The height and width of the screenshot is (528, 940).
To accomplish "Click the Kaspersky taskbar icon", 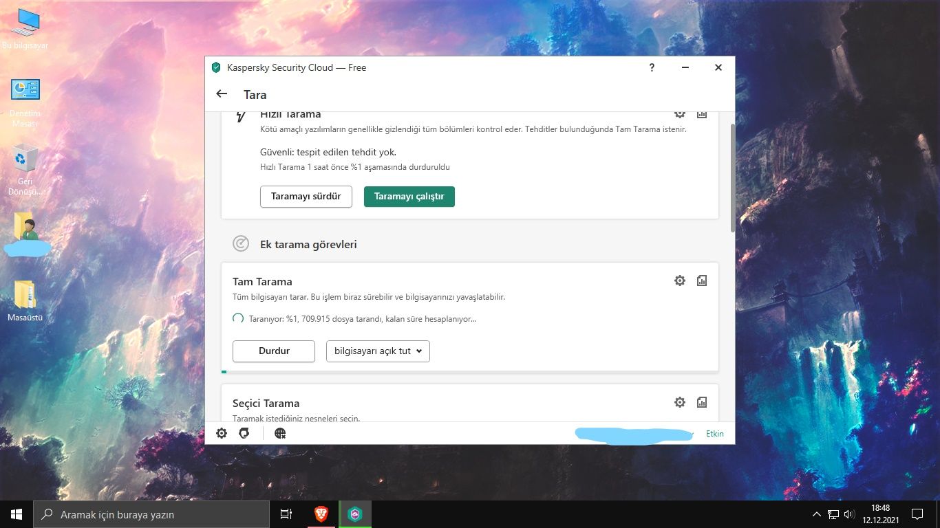I will [355, 514].
